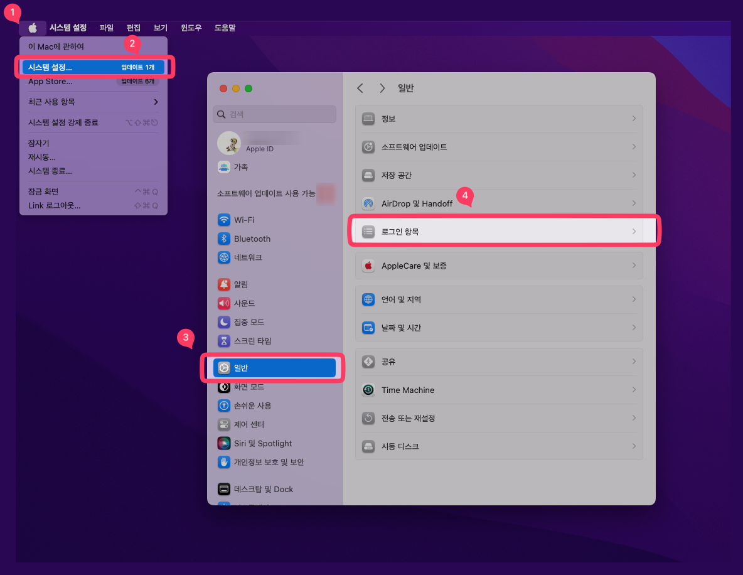
Task: Click the 언어 및 지역 globe icon
Action: 368,299
